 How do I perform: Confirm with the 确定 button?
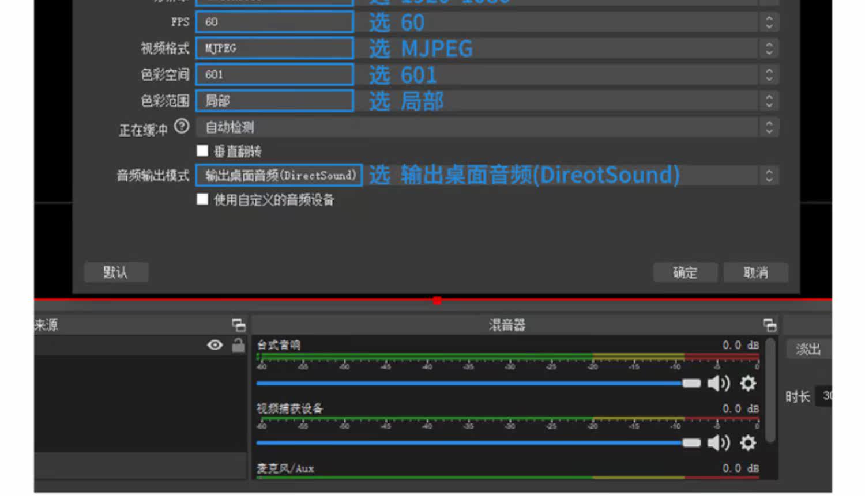685,272
